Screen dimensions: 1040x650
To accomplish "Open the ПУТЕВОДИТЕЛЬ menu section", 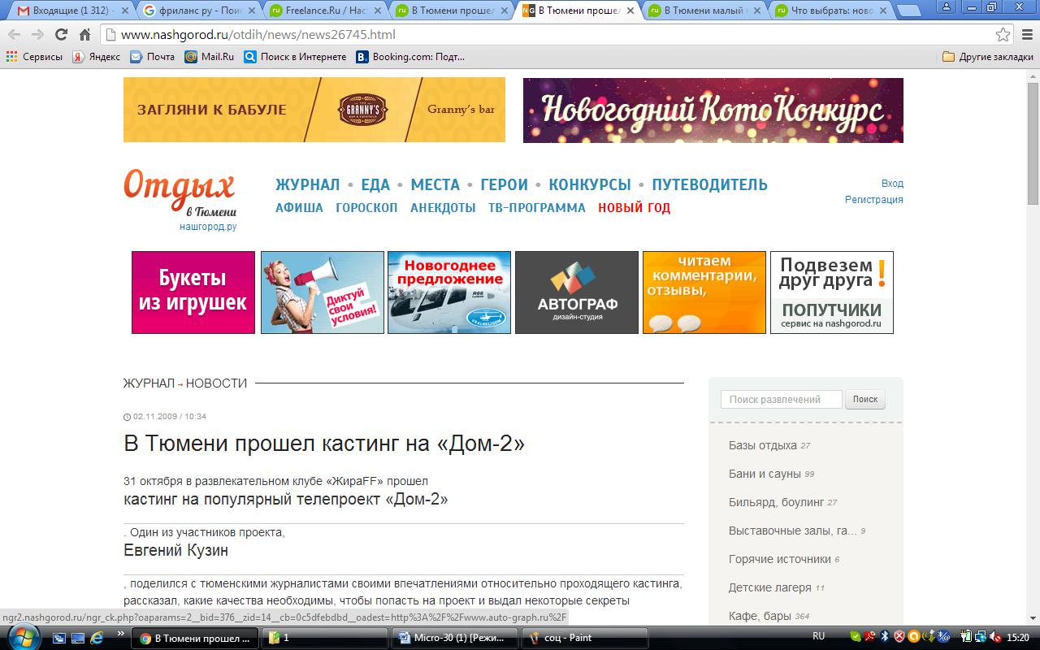I will click(709, 184).
